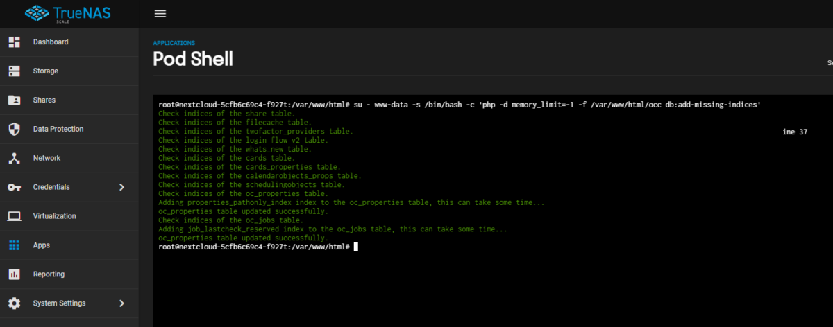Viewport: 833px width, 327px height.
Task: Open the Network topology icon
Action: (x=14, y=159)
